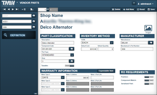157x95 pixels.
Task: Click the help question mark icon
Action: pyautogui.click(x=134, y=3)
